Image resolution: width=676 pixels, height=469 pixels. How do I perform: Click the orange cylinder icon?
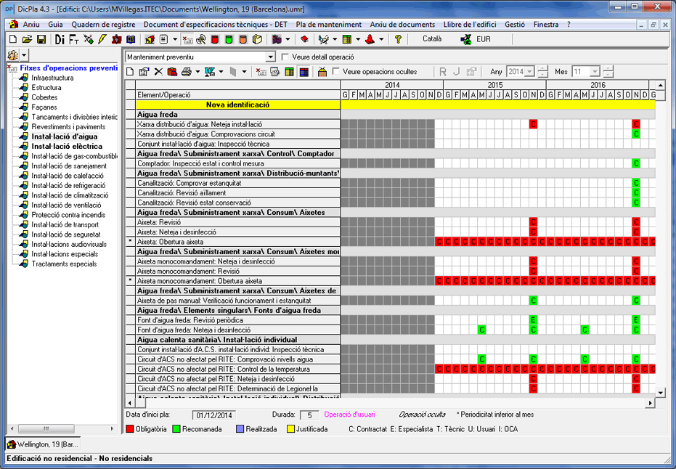coord(243,40)
